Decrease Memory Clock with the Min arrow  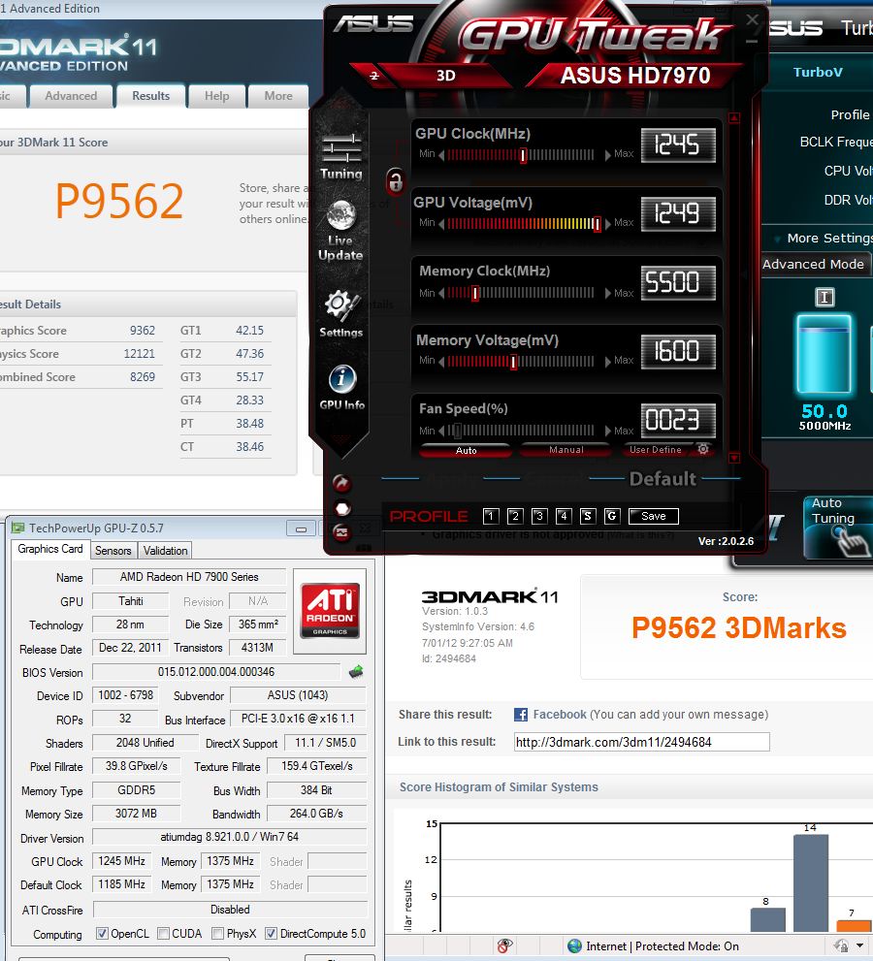coord(441,294)
